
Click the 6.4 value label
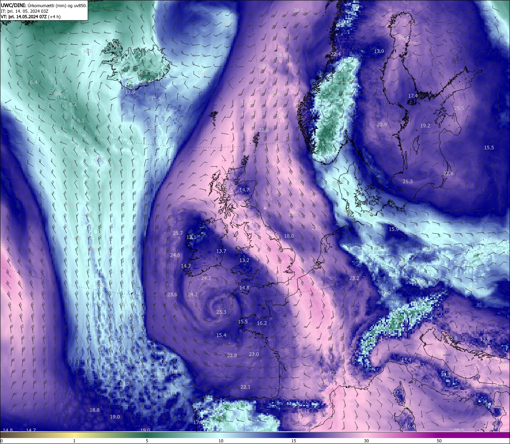point(33,82)
